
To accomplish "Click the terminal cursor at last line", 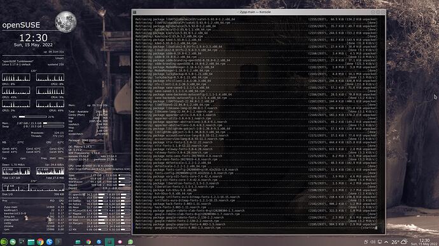I will [x=376, y=228].
